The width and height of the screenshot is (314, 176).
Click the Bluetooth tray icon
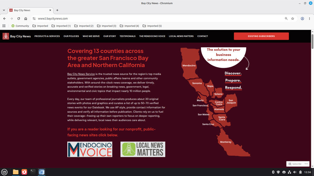click(x=273, y=172)
